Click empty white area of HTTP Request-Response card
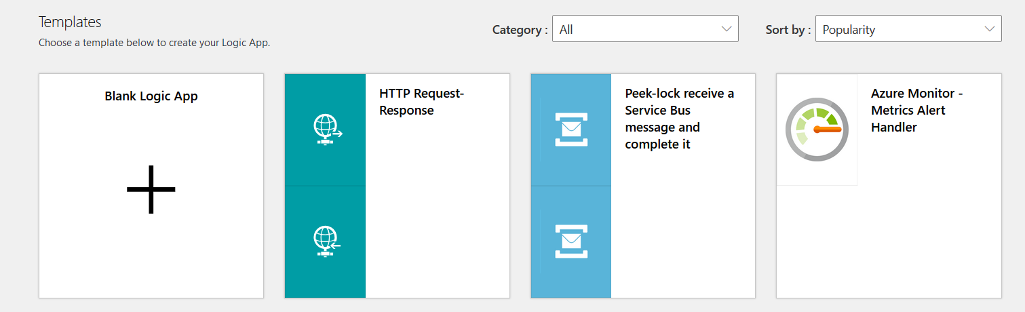This screenshot has height=312, width=1025. pyautogui.click(x=438, y=217)
